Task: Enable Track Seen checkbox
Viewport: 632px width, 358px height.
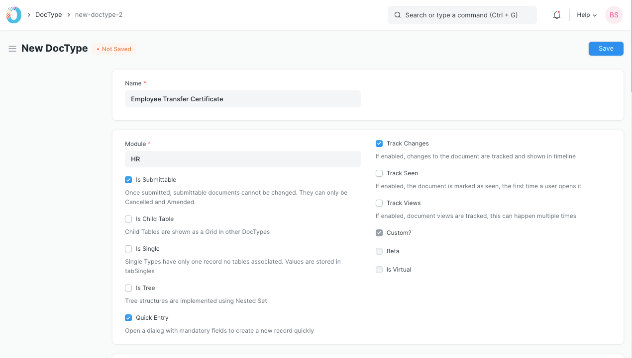Action: click(x=379, y=173)
